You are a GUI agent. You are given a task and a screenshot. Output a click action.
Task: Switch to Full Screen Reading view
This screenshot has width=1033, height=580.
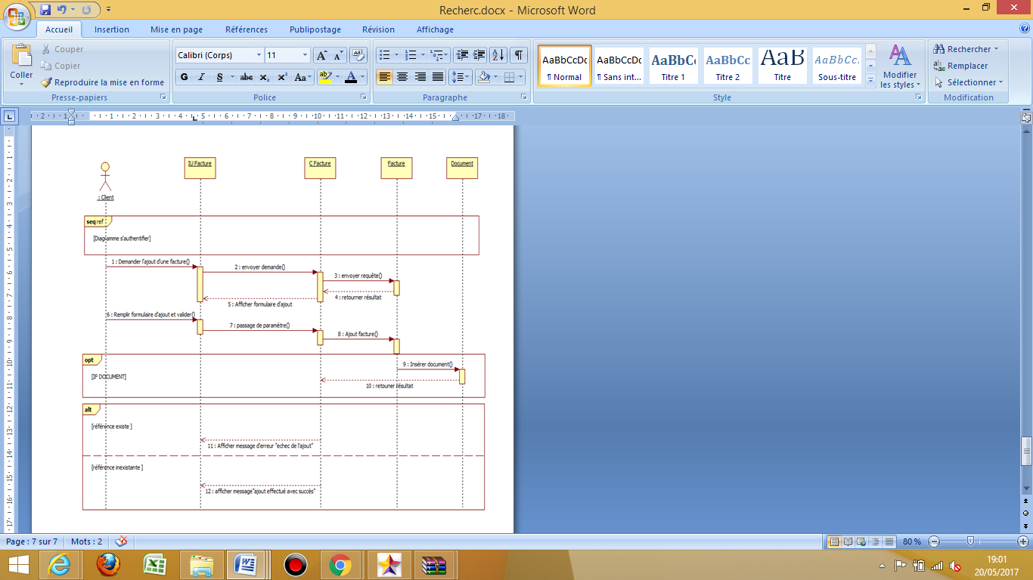pos(848,541)
